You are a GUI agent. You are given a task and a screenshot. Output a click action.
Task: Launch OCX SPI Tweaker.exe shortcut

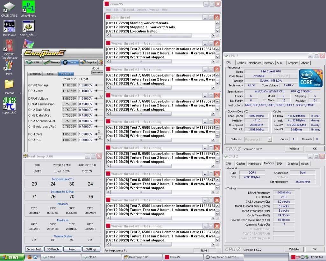(x=9, y=49)
